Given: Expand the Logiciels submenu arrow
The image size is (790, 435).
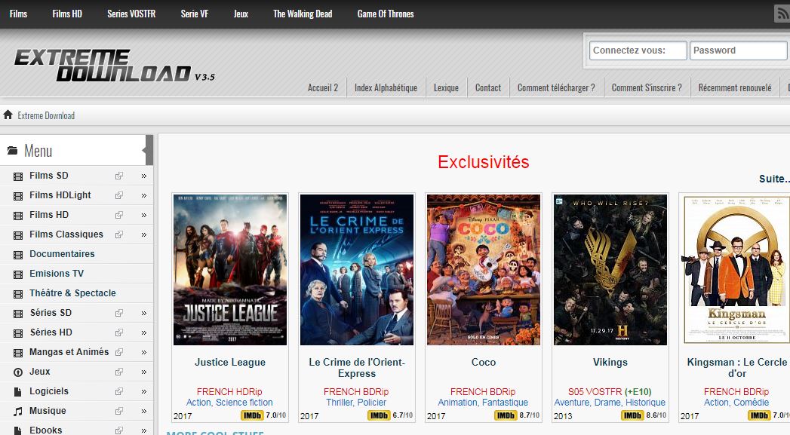Looking at the screenshot, I should (144, 392).
